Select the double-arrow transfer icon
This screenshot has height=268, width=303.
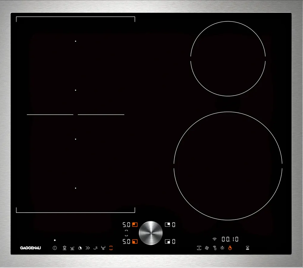tap(88, 248)
